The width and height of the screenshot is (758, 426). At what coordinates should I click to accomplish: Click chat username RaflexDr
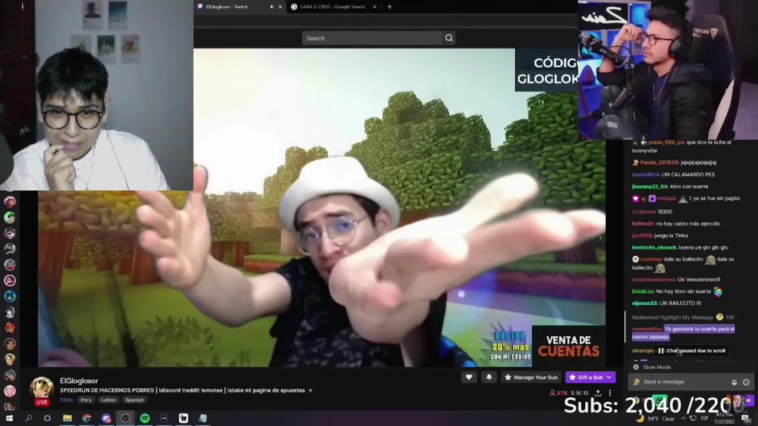pos(643,224)
